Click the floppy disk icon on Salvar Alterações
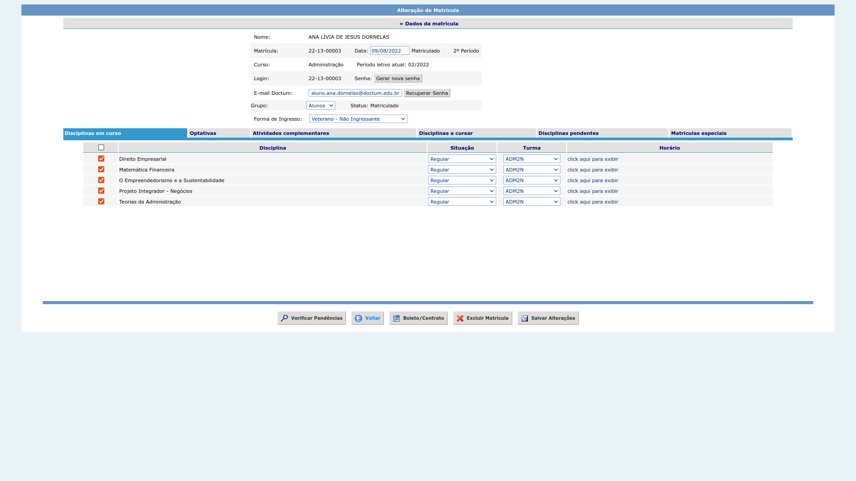 525,318
